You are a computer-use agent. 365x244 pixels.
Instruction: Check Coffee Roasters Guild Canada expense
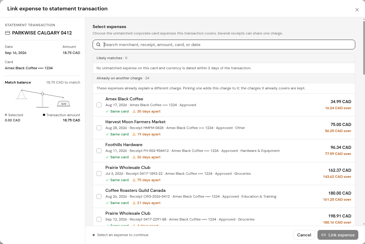point(99,196)
